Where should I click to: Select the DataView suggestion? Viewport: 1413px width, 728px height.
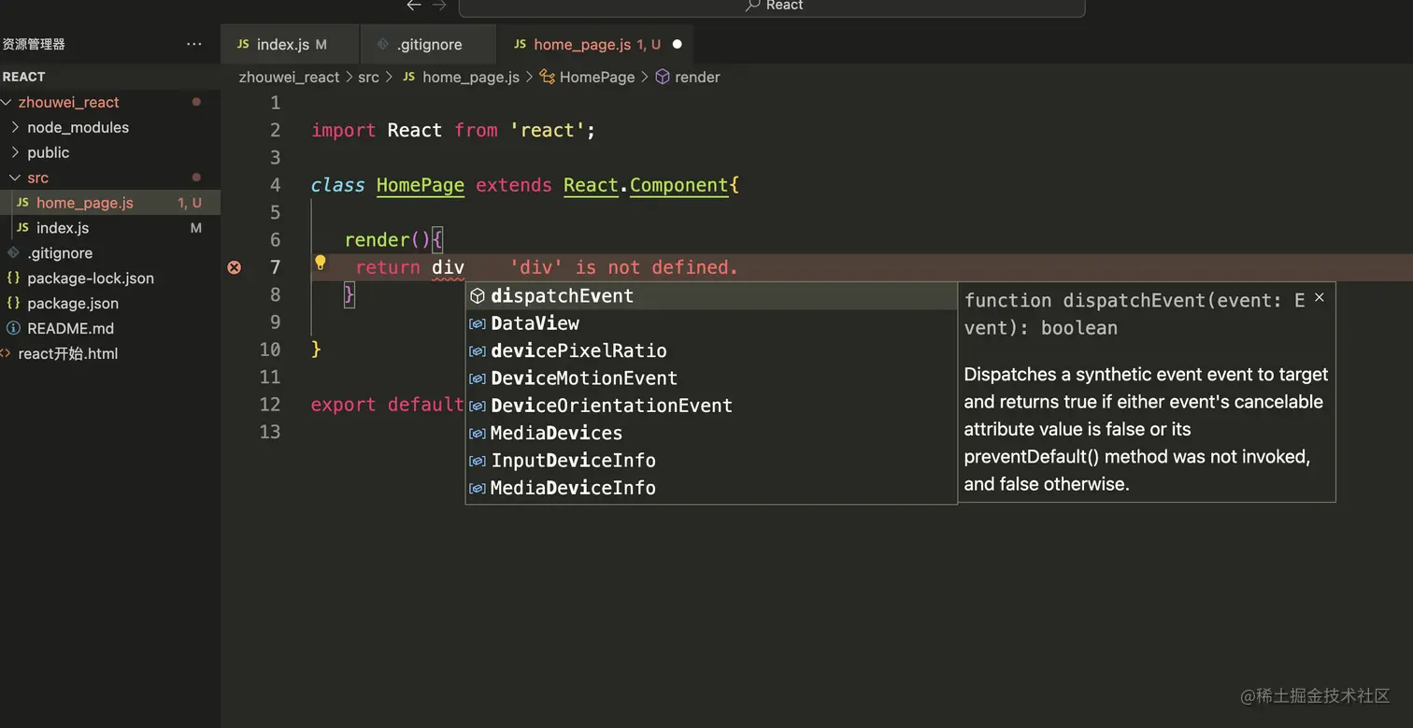pos(711,323)
